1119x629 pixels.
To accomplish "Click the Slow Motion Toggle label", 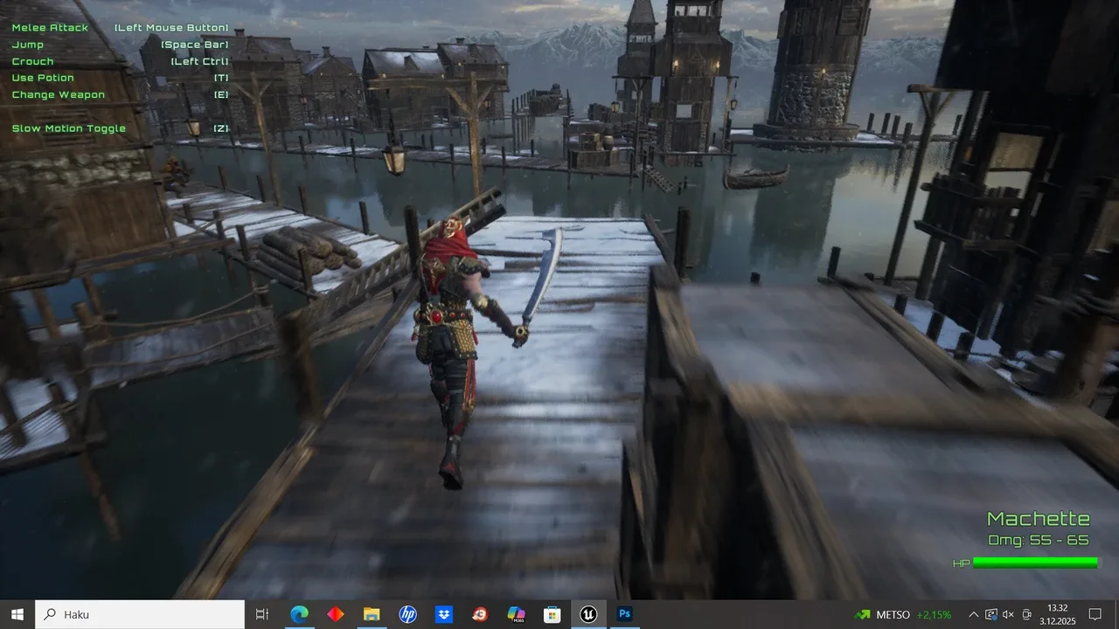I will tap(69, 128).
